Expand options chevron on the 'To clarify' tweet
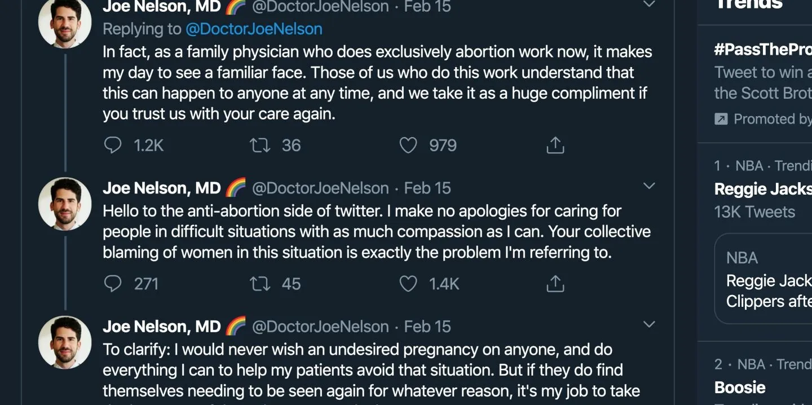This screenshot has height=405, width=812. [x=649, y=324]
